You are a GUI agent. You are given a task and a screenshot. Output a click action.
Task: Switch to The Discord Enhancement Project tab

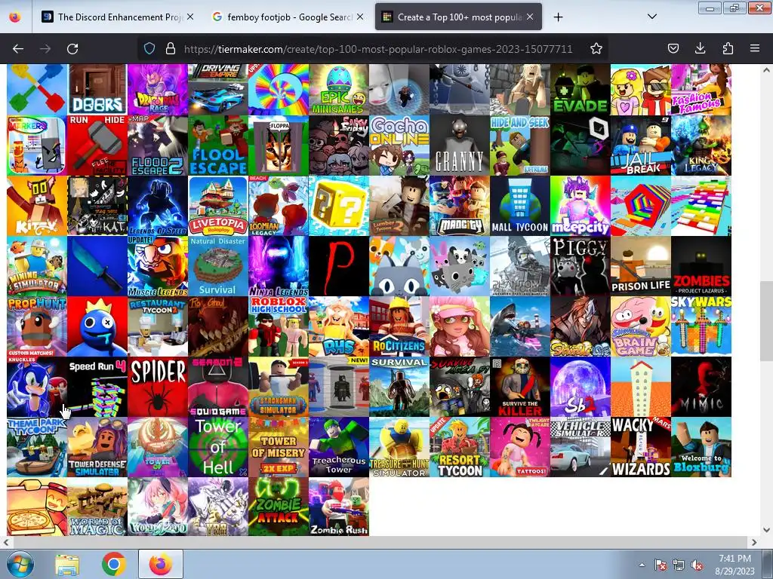118,17
